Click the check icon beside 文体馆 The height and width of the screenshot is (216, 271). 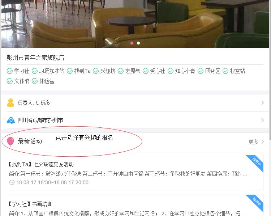(10, 81)
